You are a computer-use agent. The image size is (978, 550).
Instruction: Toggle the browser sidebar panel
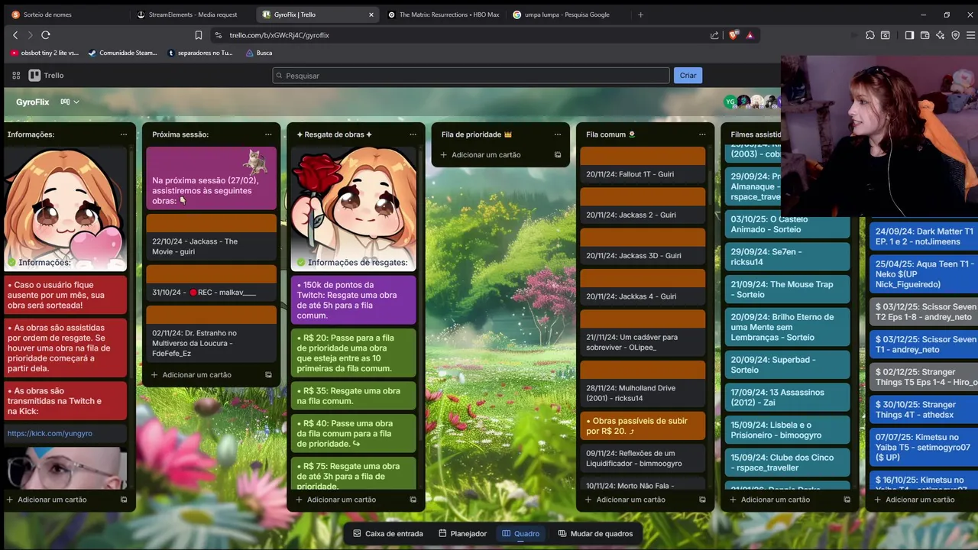click(909, 35)
